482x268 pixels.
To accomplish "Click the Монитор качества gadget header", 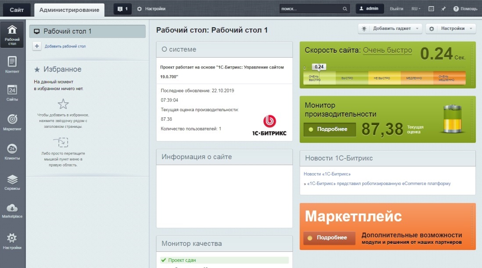I will coord(224,244).
